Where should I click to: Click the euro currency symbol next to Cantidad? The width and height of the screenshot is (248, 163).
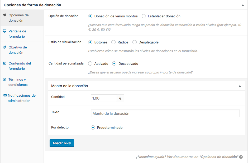pyautogui.click(x=120, y=98)
